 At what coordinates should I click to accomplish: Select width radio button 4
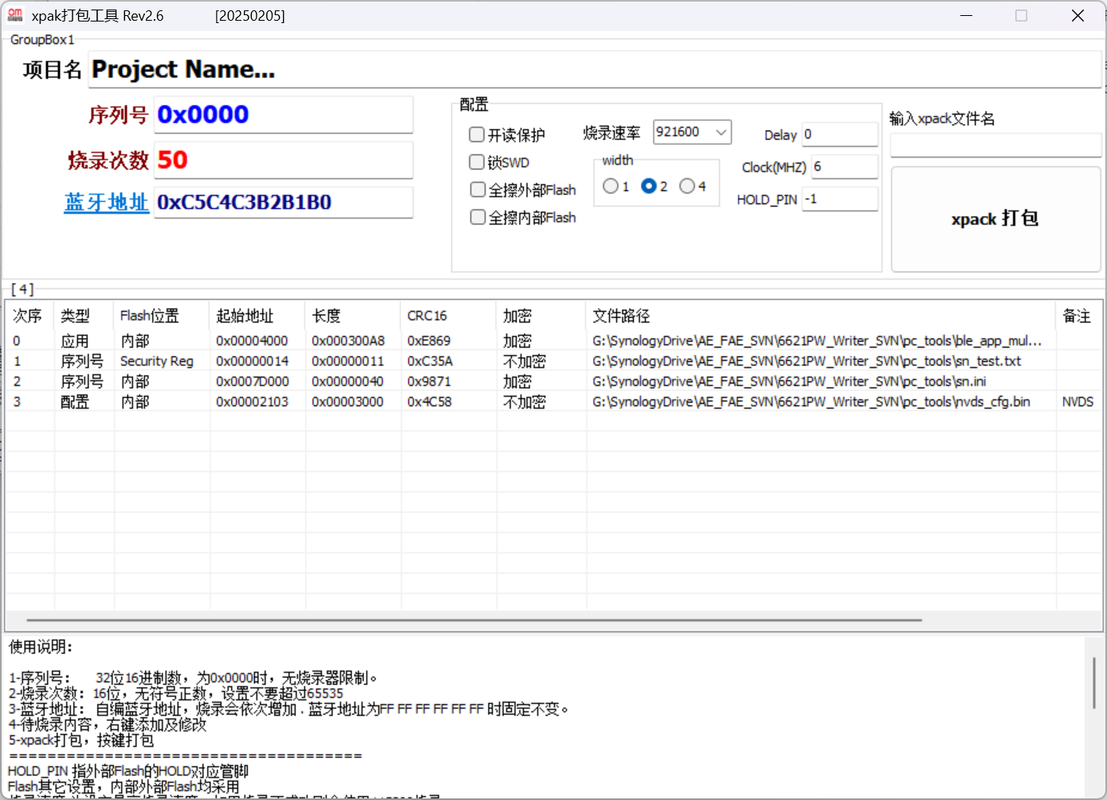coord(687,186)
